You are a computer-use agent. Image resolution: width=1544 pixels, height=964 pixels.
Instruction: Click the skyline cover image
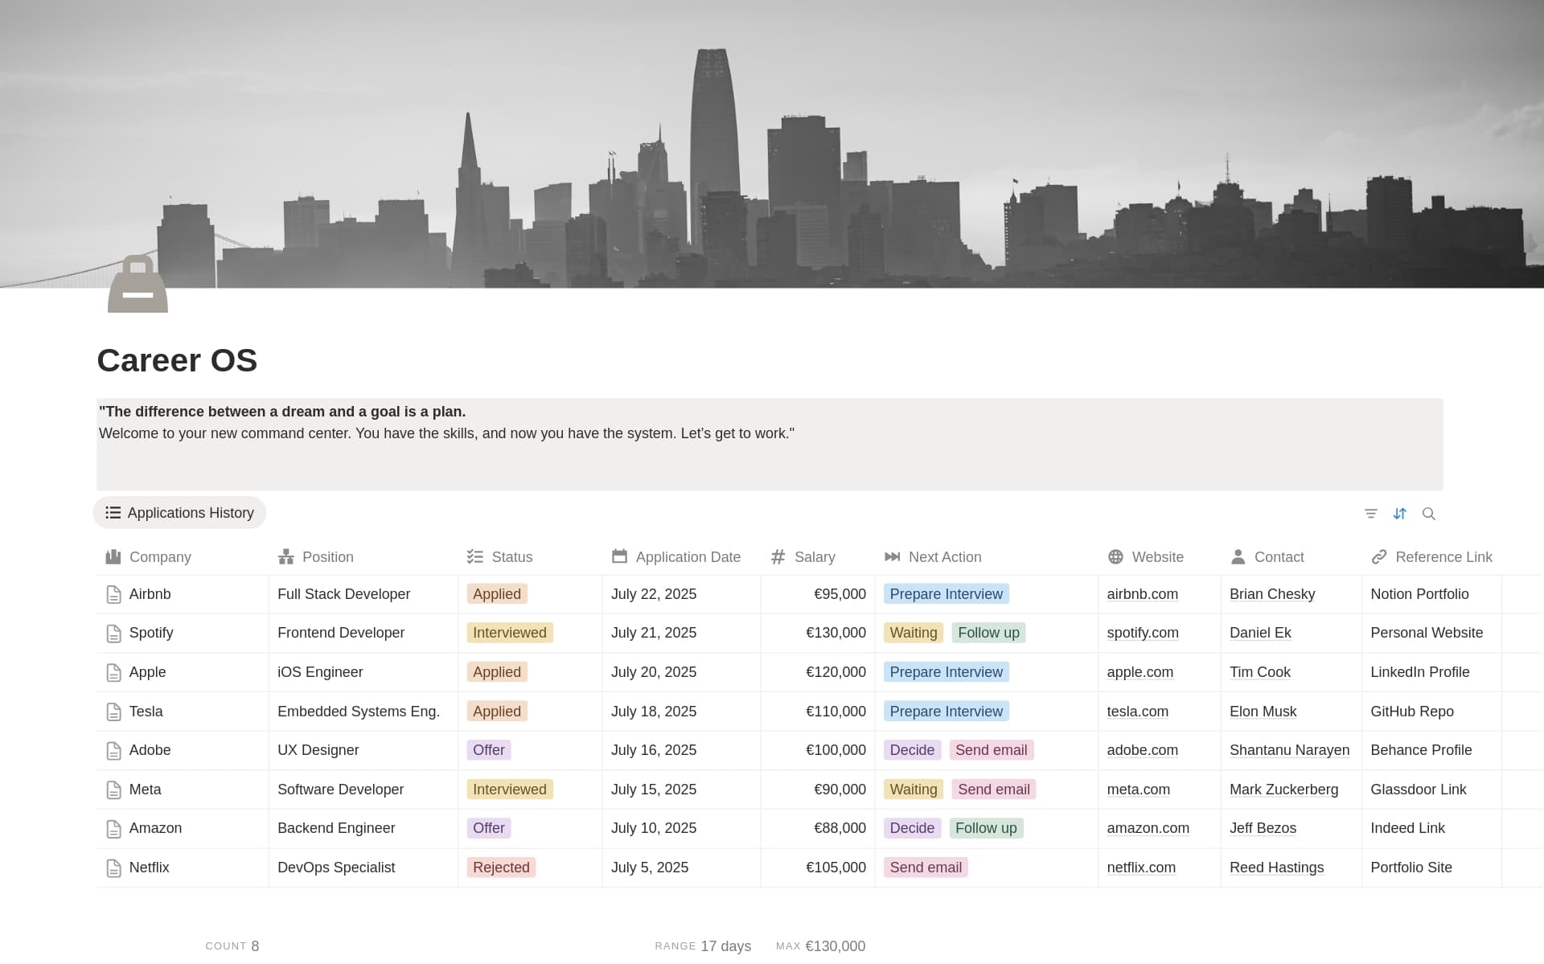pos(772,144)
